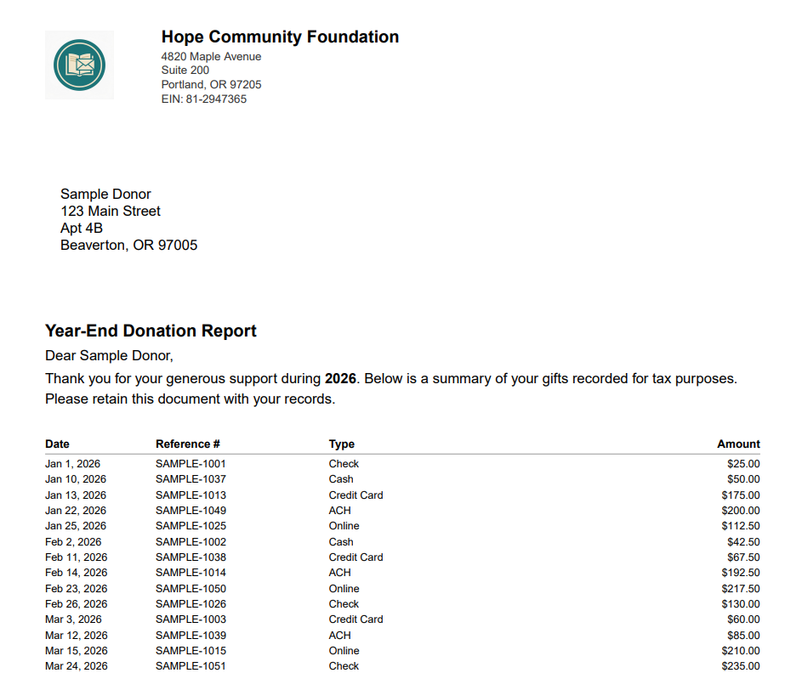Click the Hope Community Foundation logo
The image size is (785, 673).
pyautogui.click(x=80, y=65)
